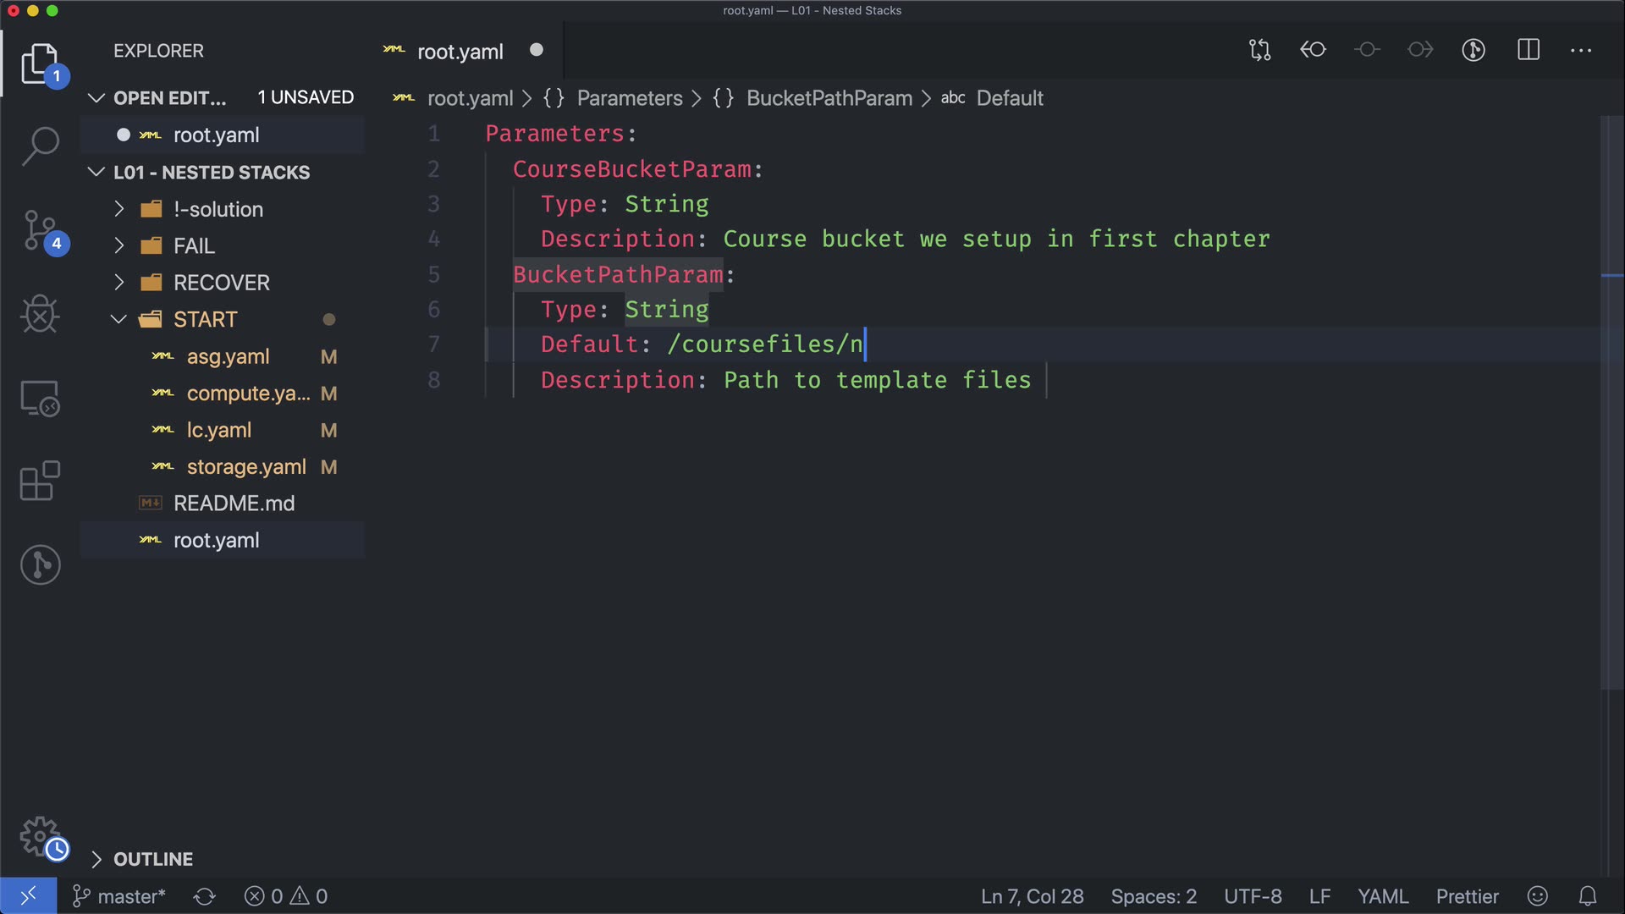Open Remote Explorer view

click(40, 398)
